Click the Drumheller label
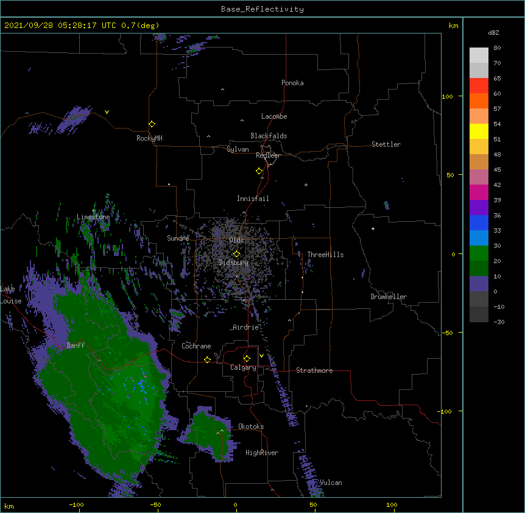 tap(389, 297)
